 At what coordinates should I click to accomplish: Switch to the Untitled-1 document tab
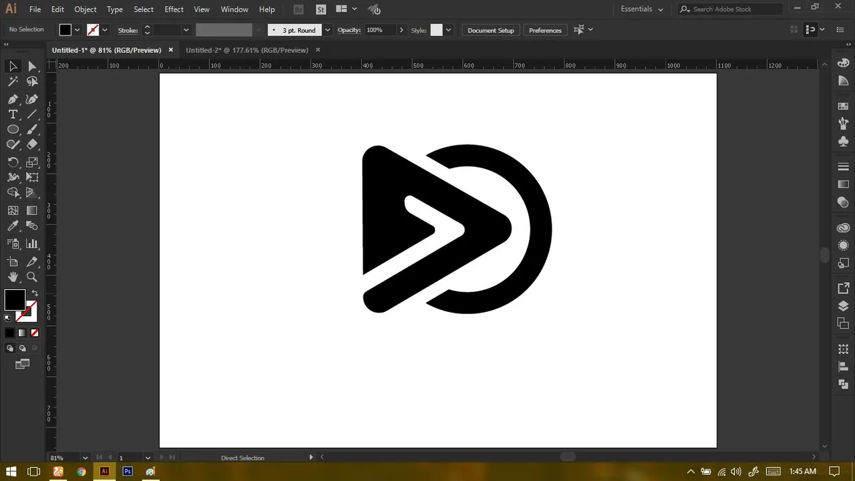tap(107, 50)
